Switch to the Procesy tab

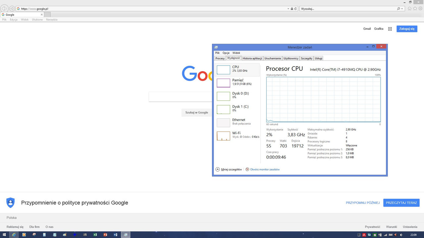(x=220, y=58)
